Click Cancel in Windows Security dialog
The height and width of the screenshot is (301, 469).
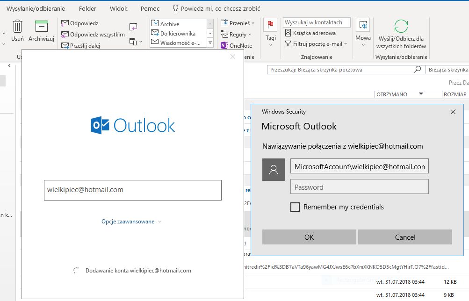click(x=405, y=237)
